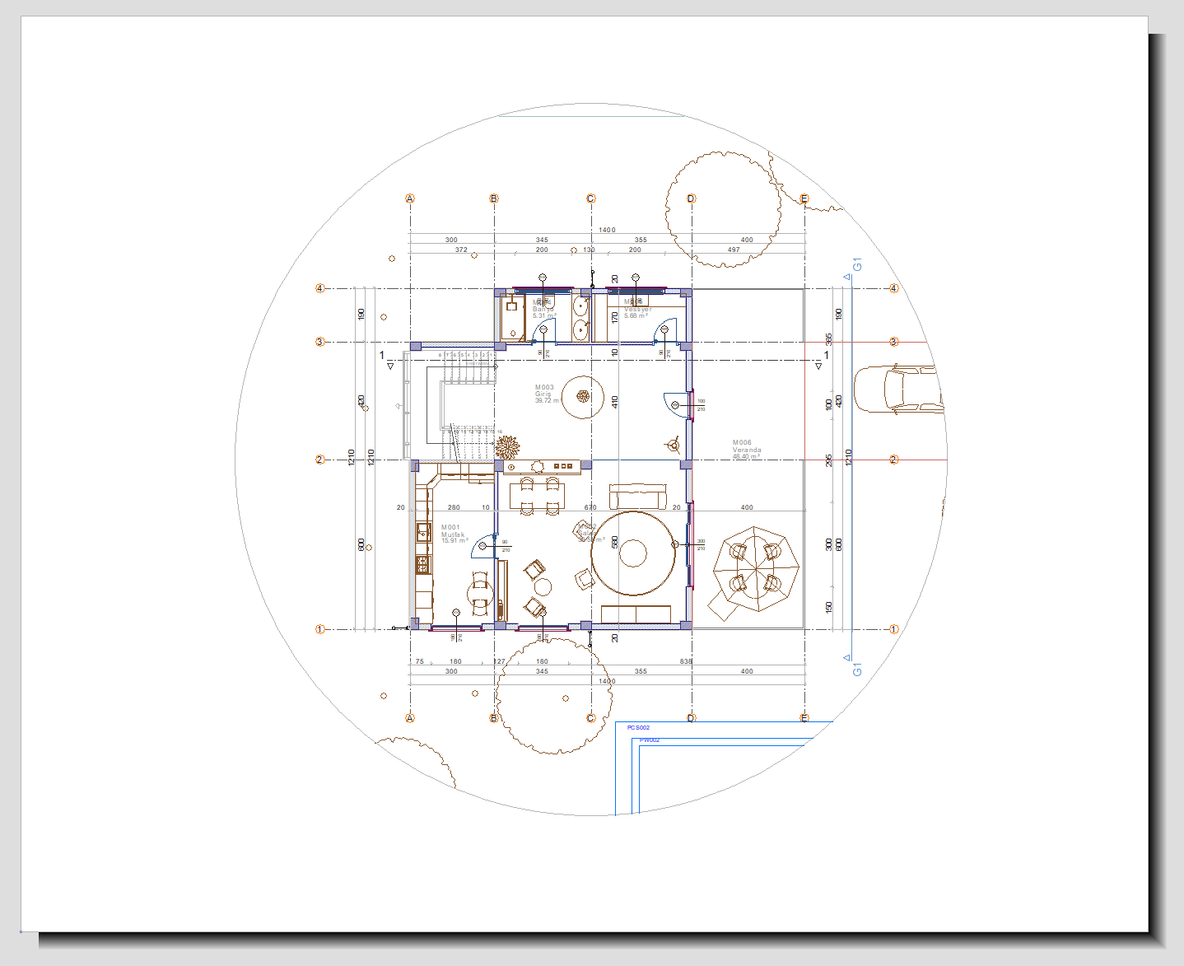Select the vertical 410 dimension text
1184x966 pixels.
pos(615,402)
